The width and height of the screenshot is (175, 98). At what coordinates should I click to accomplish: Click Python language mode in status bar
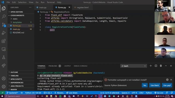point(149,93)
